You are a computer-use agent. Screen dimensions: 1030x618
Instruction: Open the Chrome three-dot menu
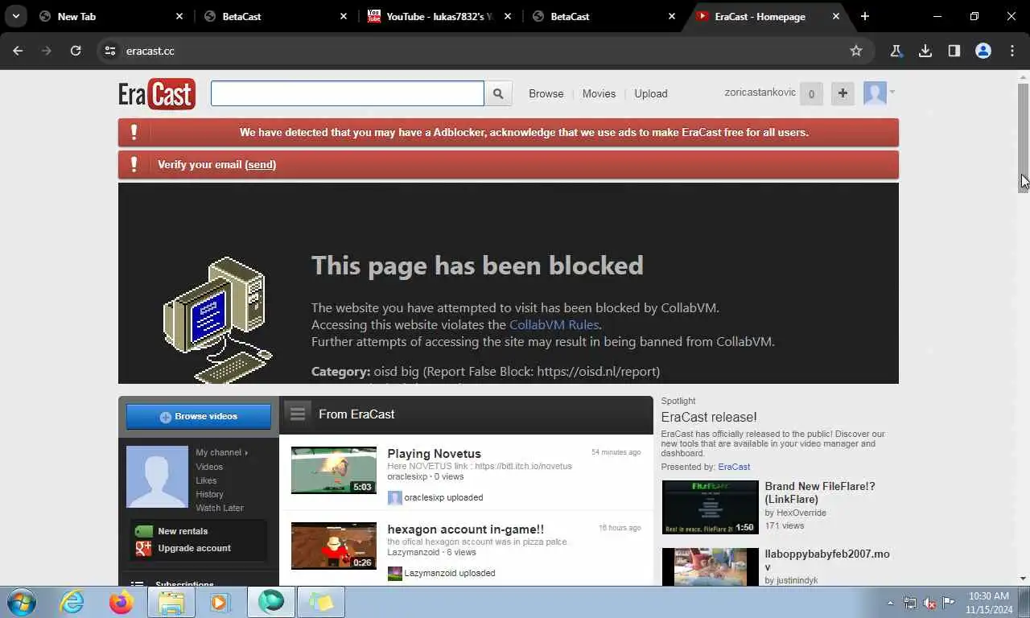tap(1012, 51)
